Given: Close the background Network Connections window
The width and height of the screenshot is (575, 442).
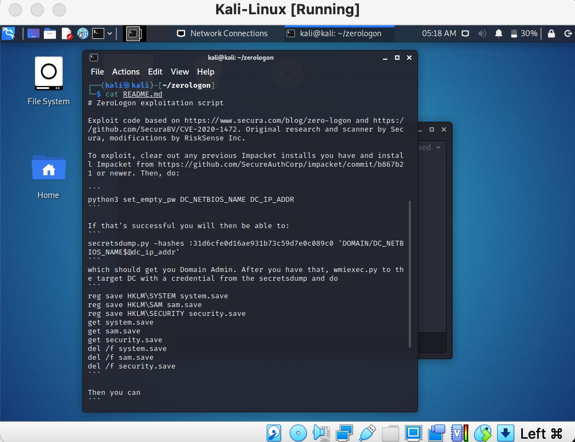Looking at the screenshot, I should 444,129.
